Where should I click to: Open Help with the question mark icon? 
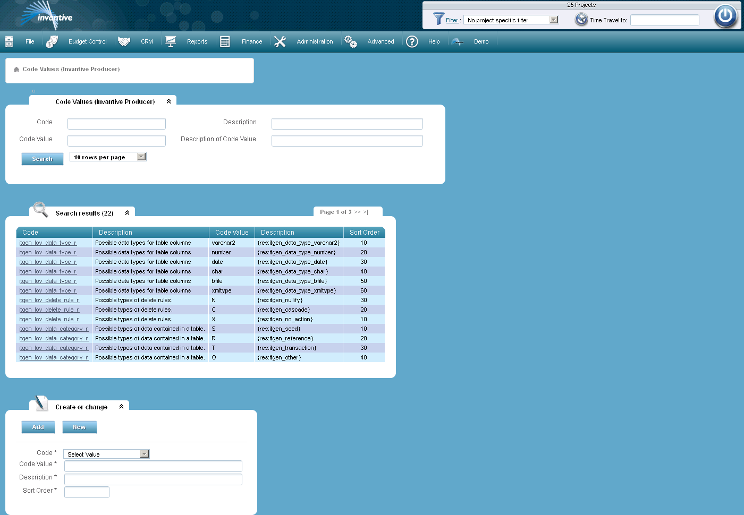(x=412, y=41)
